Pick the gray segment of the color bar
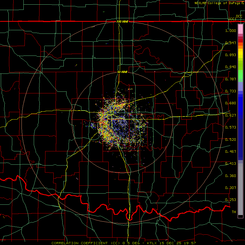 pyautogui.click(x=240, y=189)
